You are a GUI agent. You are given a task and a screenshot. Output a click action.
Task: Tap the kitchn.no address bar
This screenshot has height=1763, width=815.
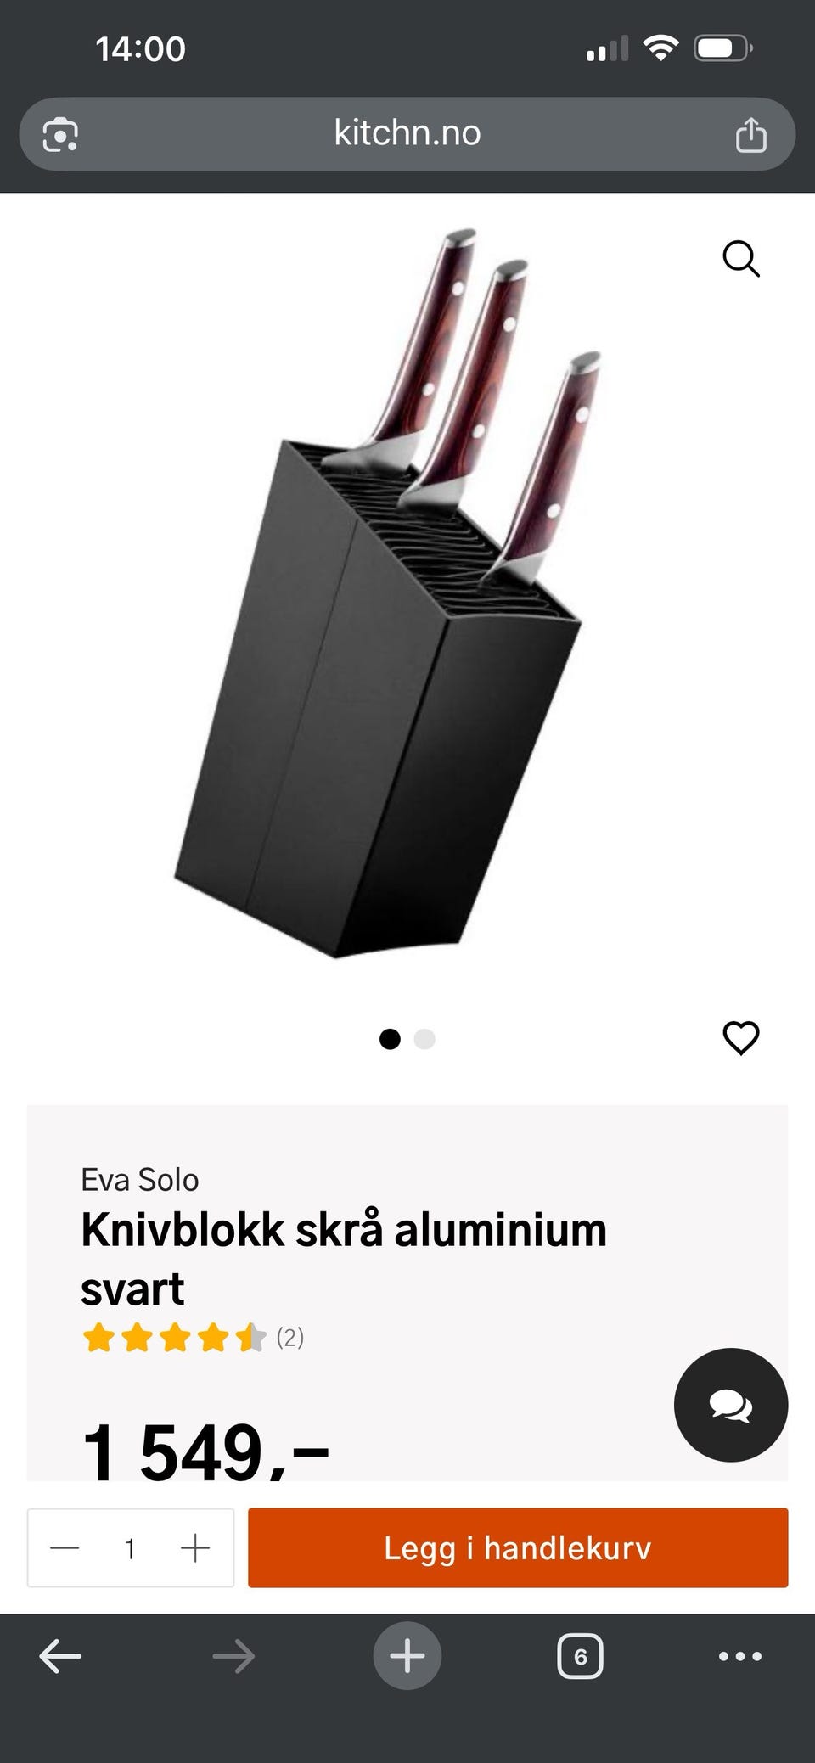click(407, 134)
